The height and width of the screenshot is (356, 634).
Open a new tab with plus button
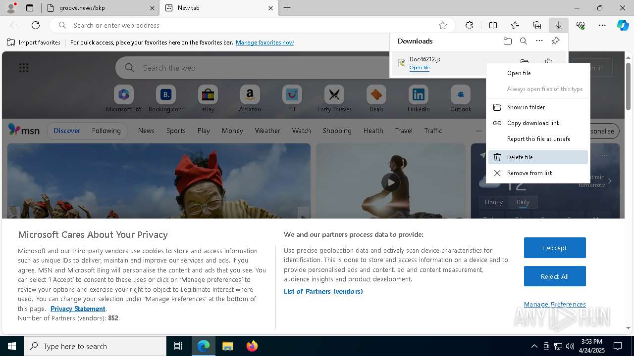coord(287,8)
